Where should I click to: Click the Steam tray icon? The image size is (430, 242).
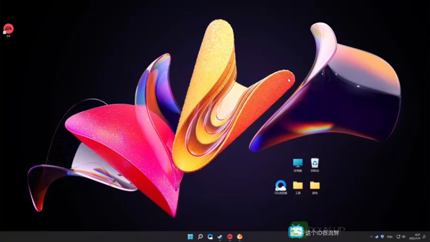[377, 237]
